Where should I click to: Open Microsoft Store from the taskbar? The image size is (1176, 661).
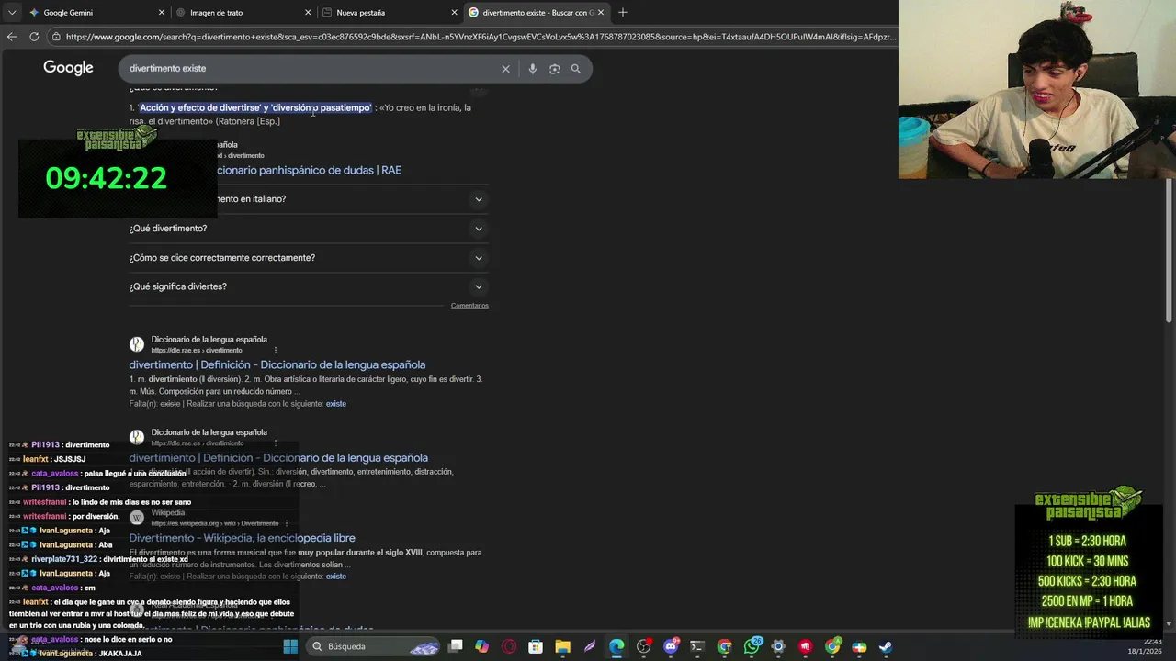[x=536, y=646]
